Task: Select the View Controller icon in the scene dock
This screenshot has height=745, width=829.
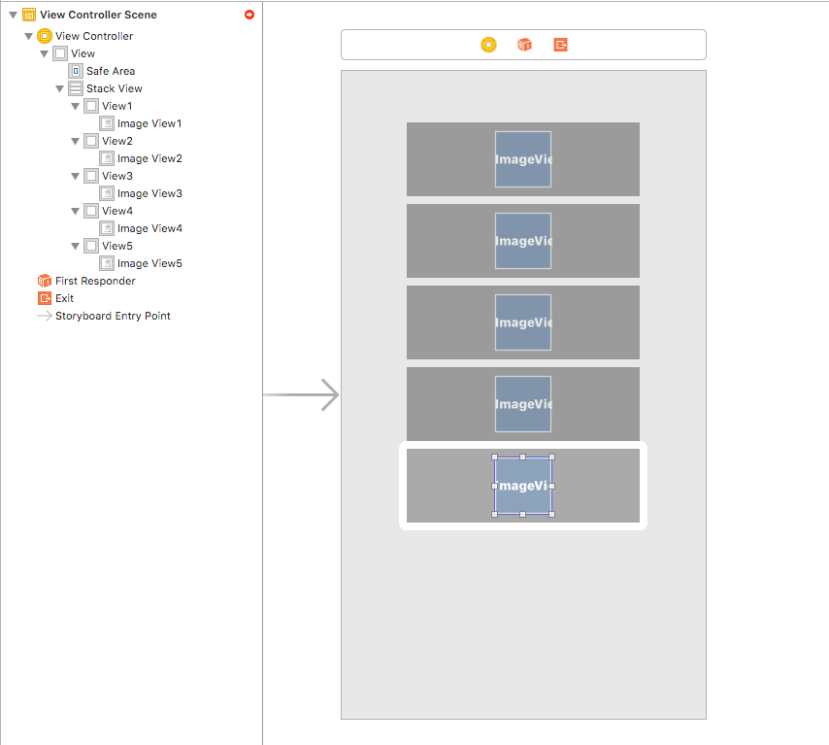Action: (x=488, y=44)
